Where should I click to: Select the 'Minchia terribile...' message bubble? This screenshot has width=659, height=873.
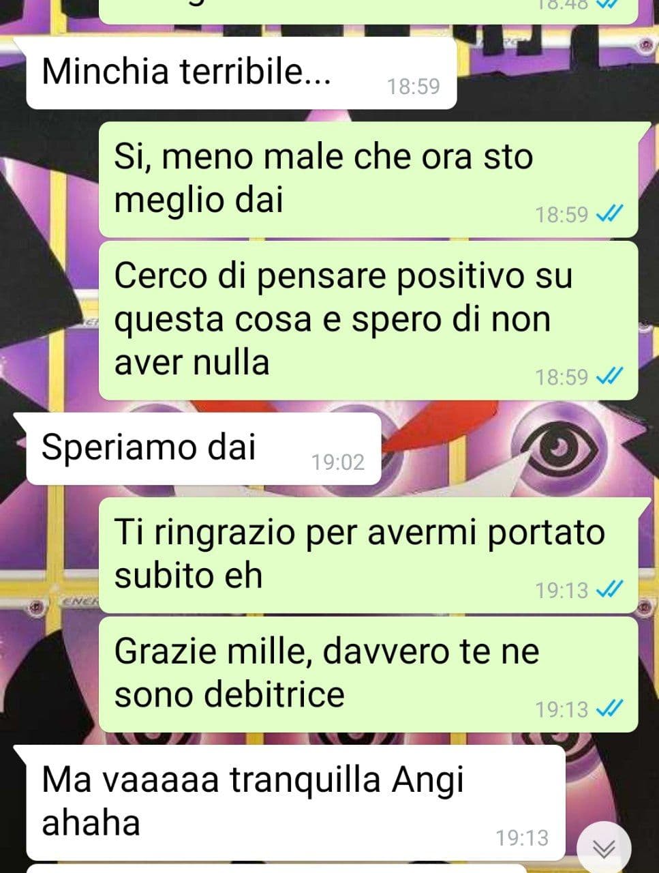(241, 73)
